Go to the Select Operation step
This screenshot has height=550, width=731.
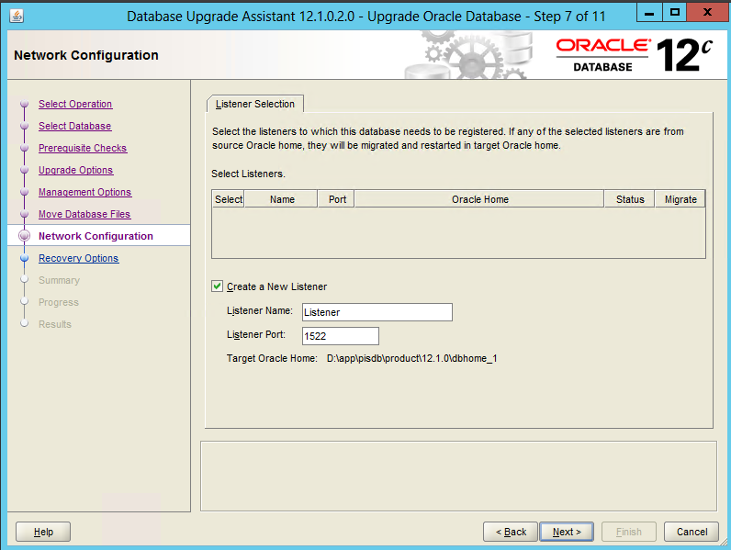[x=75, y=104]
